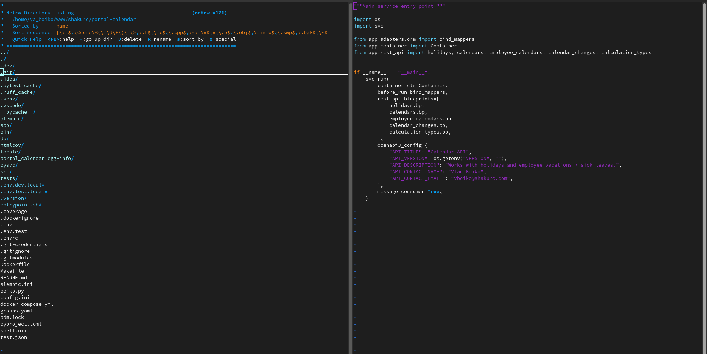Screen dimensions: 707x354
Task: Select the alembic/ folder in listing
Action: 12,119
